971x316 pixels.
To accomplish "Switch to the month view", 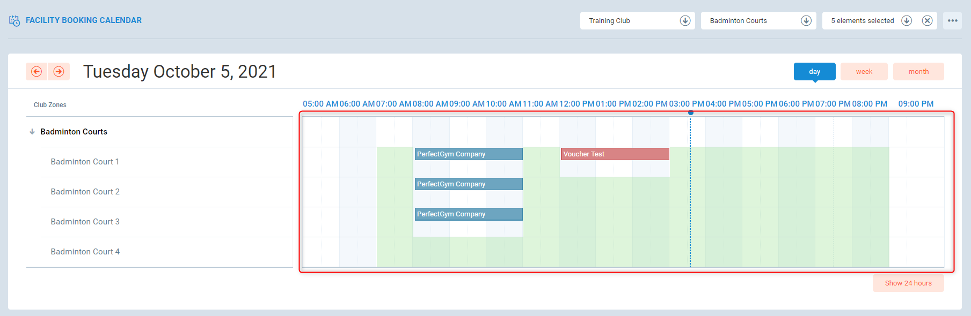I will (x=918, y=72).
